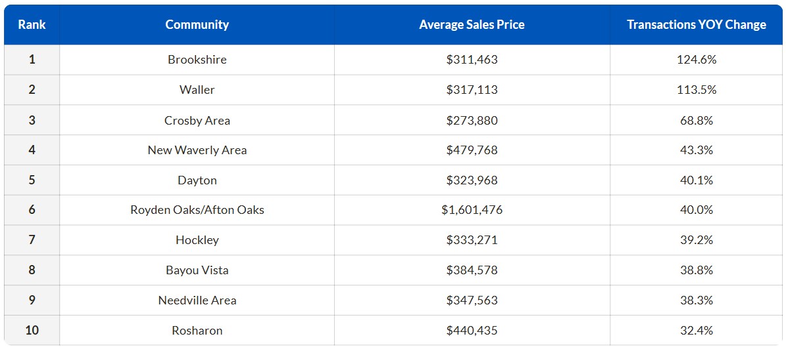The image size is (786, 351).
Task: Select the Rosharon community cell
Action: (197, 331)
